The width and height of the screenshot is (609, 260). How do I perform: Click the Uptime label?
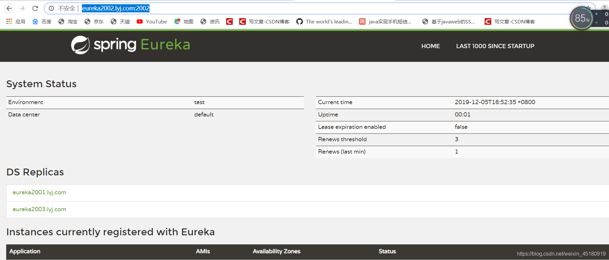point(328,115)
